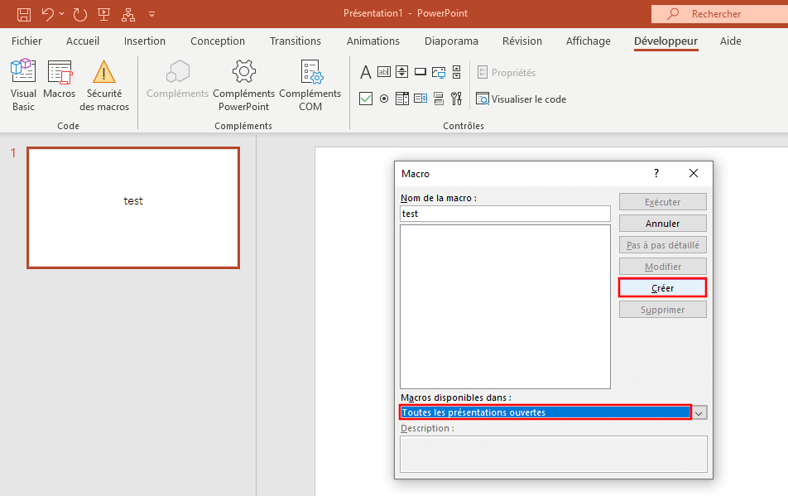788x496 pixels.
Task: Click Visualiser le code
Action: point(521,99)
